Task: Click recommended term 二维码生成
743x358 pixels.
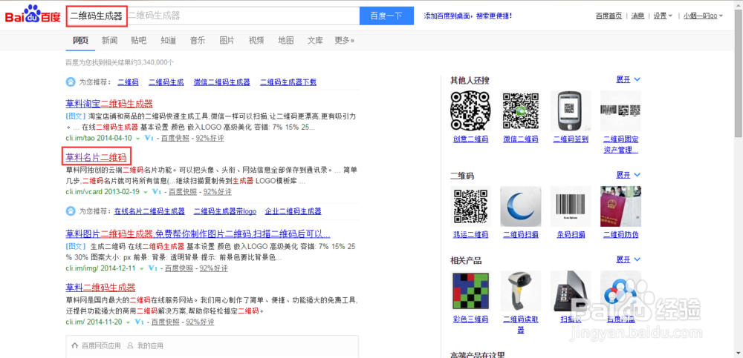Action: click(166, 82)
